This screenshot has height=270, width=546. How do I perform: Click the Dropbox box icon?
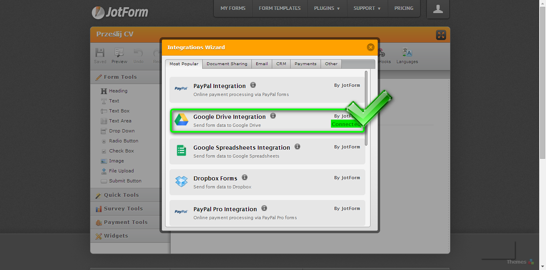click(x=181, y=181)
